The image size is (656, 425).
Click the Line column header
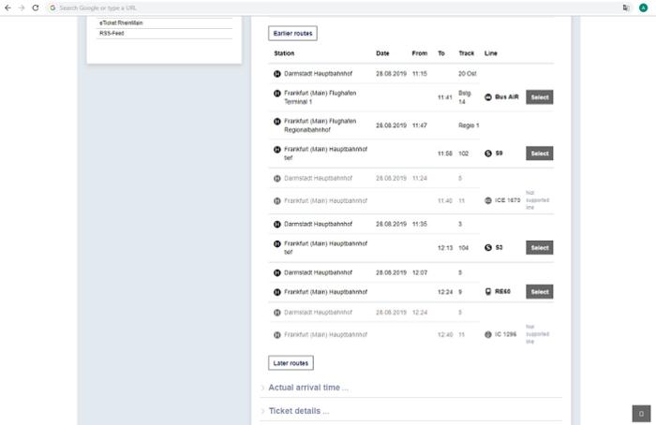[491, 53]
